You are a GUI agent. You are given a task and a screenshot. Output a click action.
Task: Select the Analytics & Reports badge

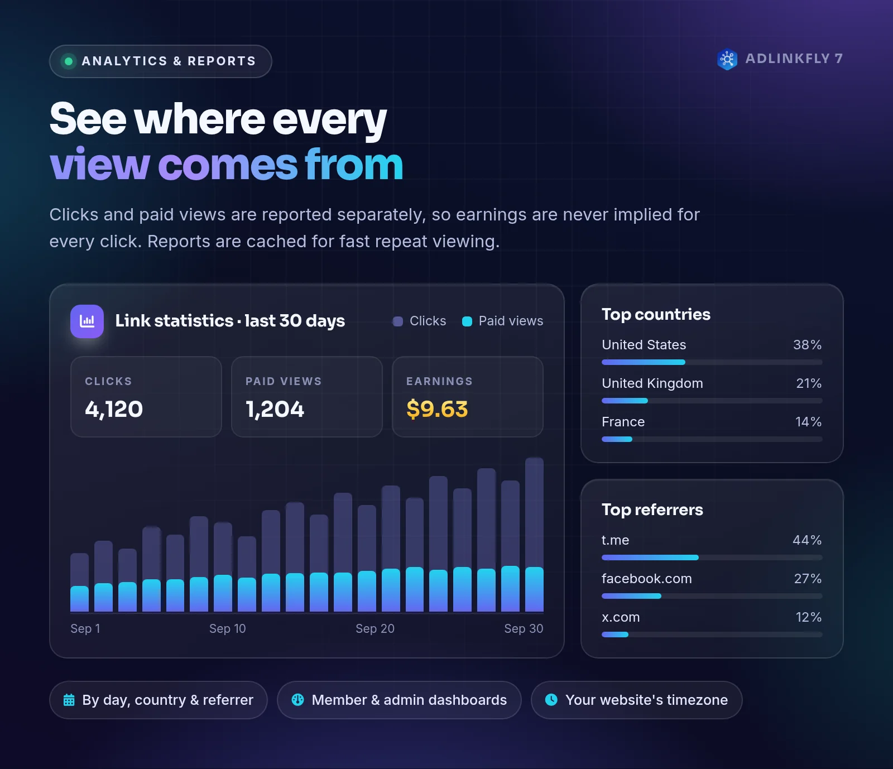[161, 61]
